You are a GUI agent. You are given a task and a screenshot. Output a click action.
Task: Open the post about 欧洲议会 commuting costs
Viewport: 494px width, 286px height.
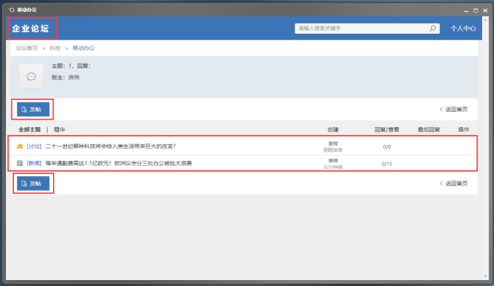point(119,163)
